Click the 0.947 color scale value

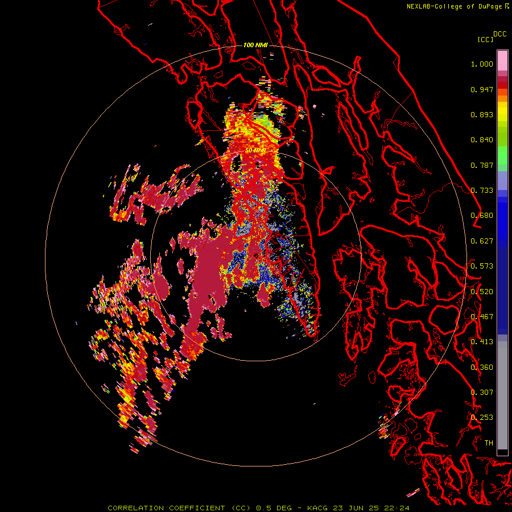482,89
